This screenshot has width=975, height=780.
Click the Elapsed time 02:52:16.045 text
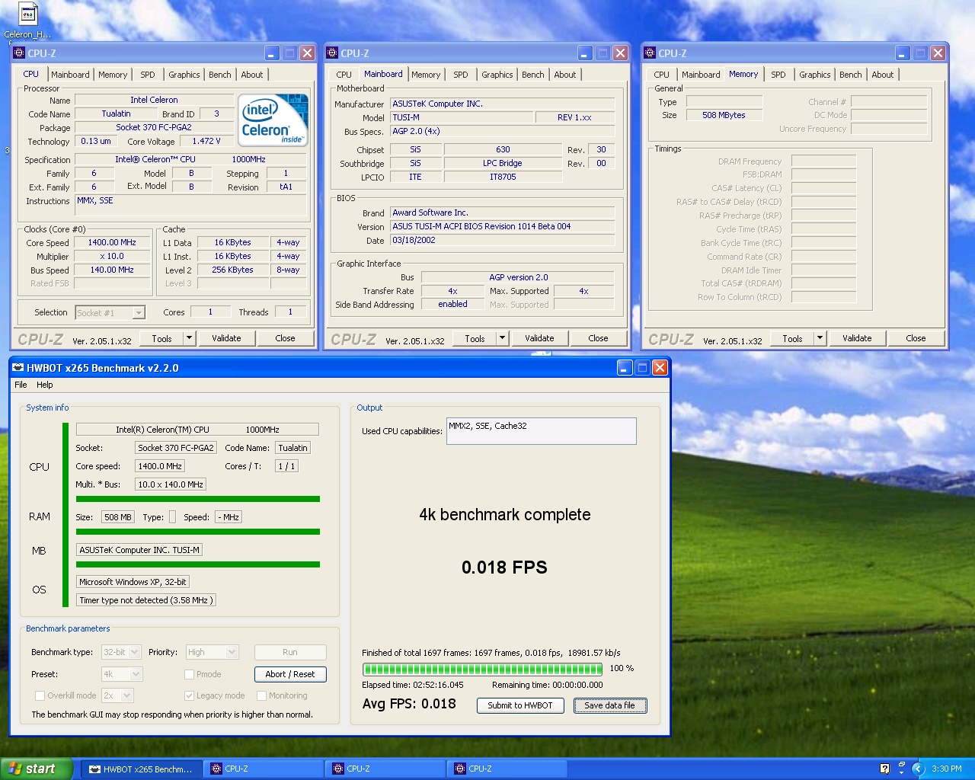pos(413,685)
